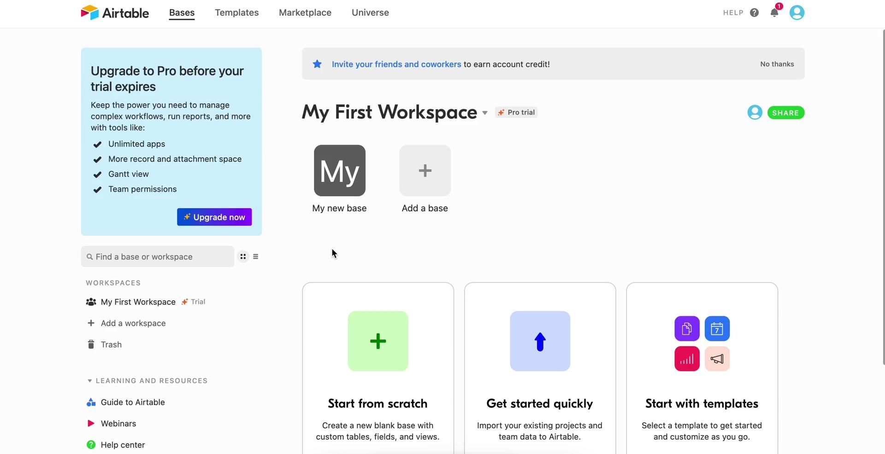The image size is (885, 454).
Task: Open the My new base tile
Action: (x=340, y=171)
